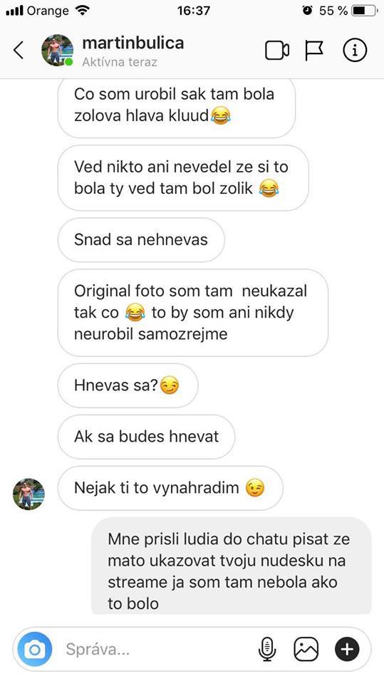Select the 'Hnevas sa?' message bubble
384x684 pixels.
pos(128,385)
